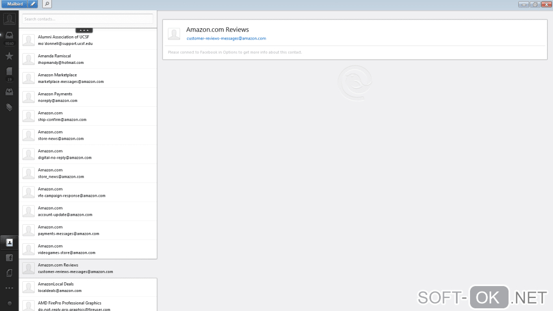Minimize the Mailbird window
Screen dimensions: 553x311
click(523, 4)
